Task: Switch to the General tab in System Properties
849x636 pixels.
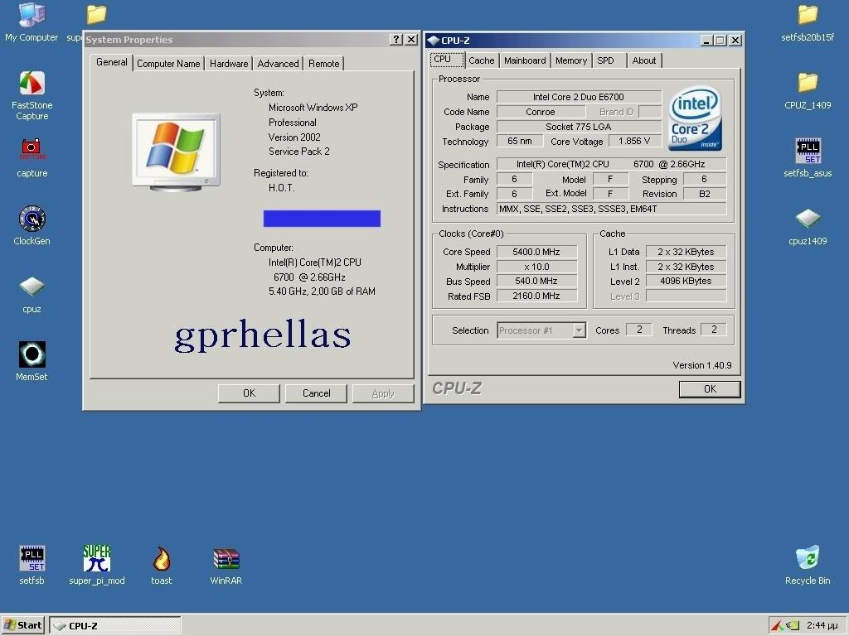Action: 112,62
